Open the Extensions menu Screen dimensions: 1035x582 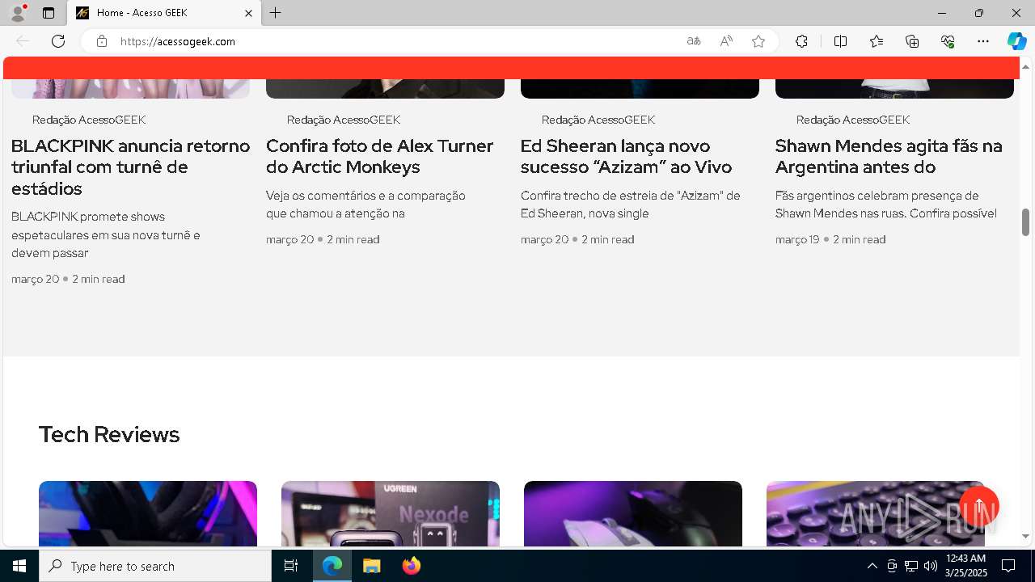(x=801, y=41)
